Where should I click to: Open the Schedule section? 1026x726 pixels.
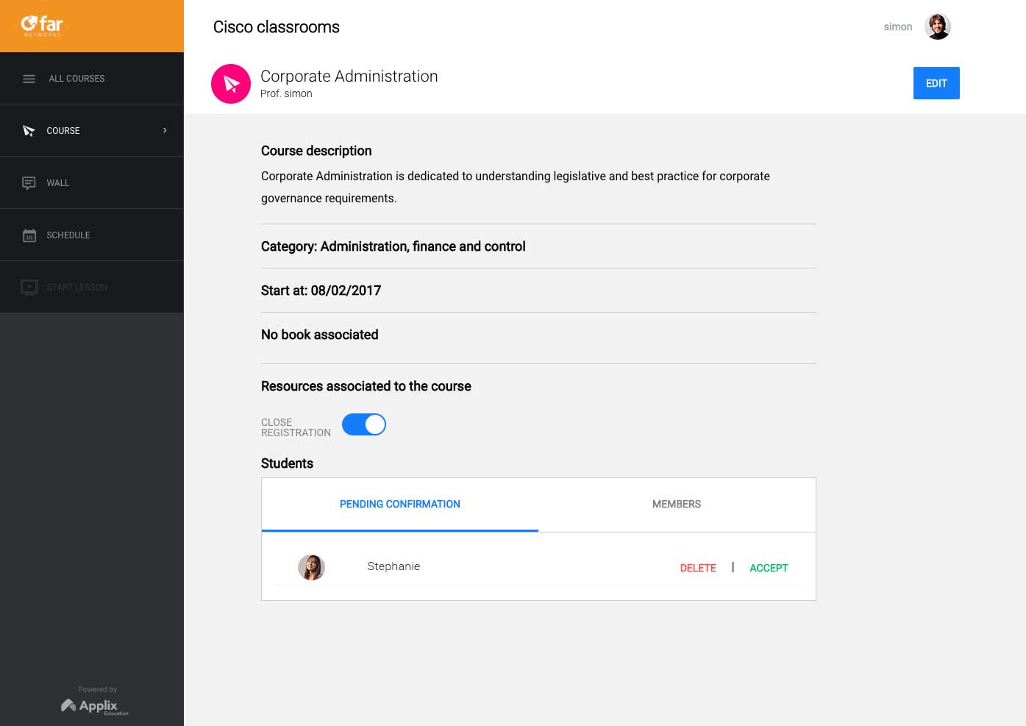coord(92,235)
